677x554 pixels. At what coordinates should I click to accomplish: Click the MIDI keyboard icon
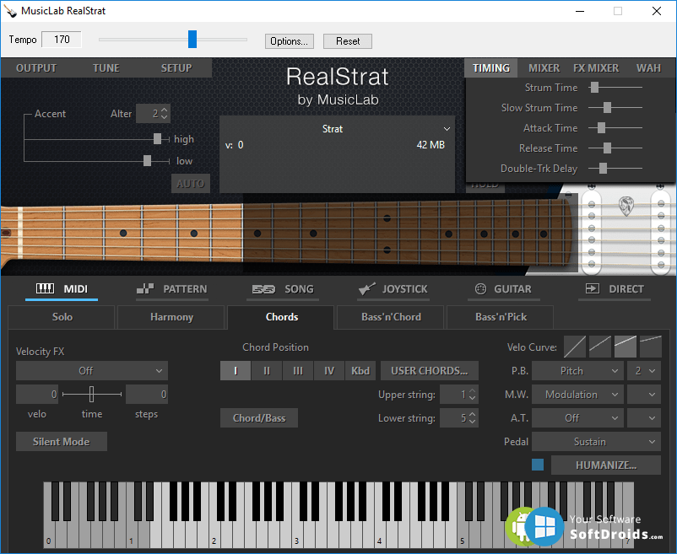point(45,288)
